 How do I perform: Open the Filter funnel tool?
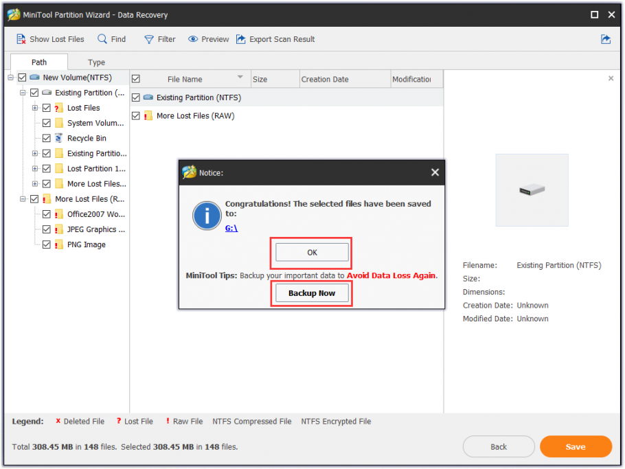(148, 39)
